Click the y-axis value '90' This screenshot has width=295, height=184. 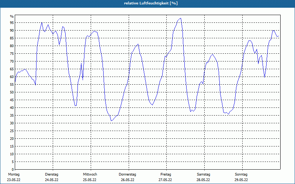pyautogui.click(x=12, y=31)
